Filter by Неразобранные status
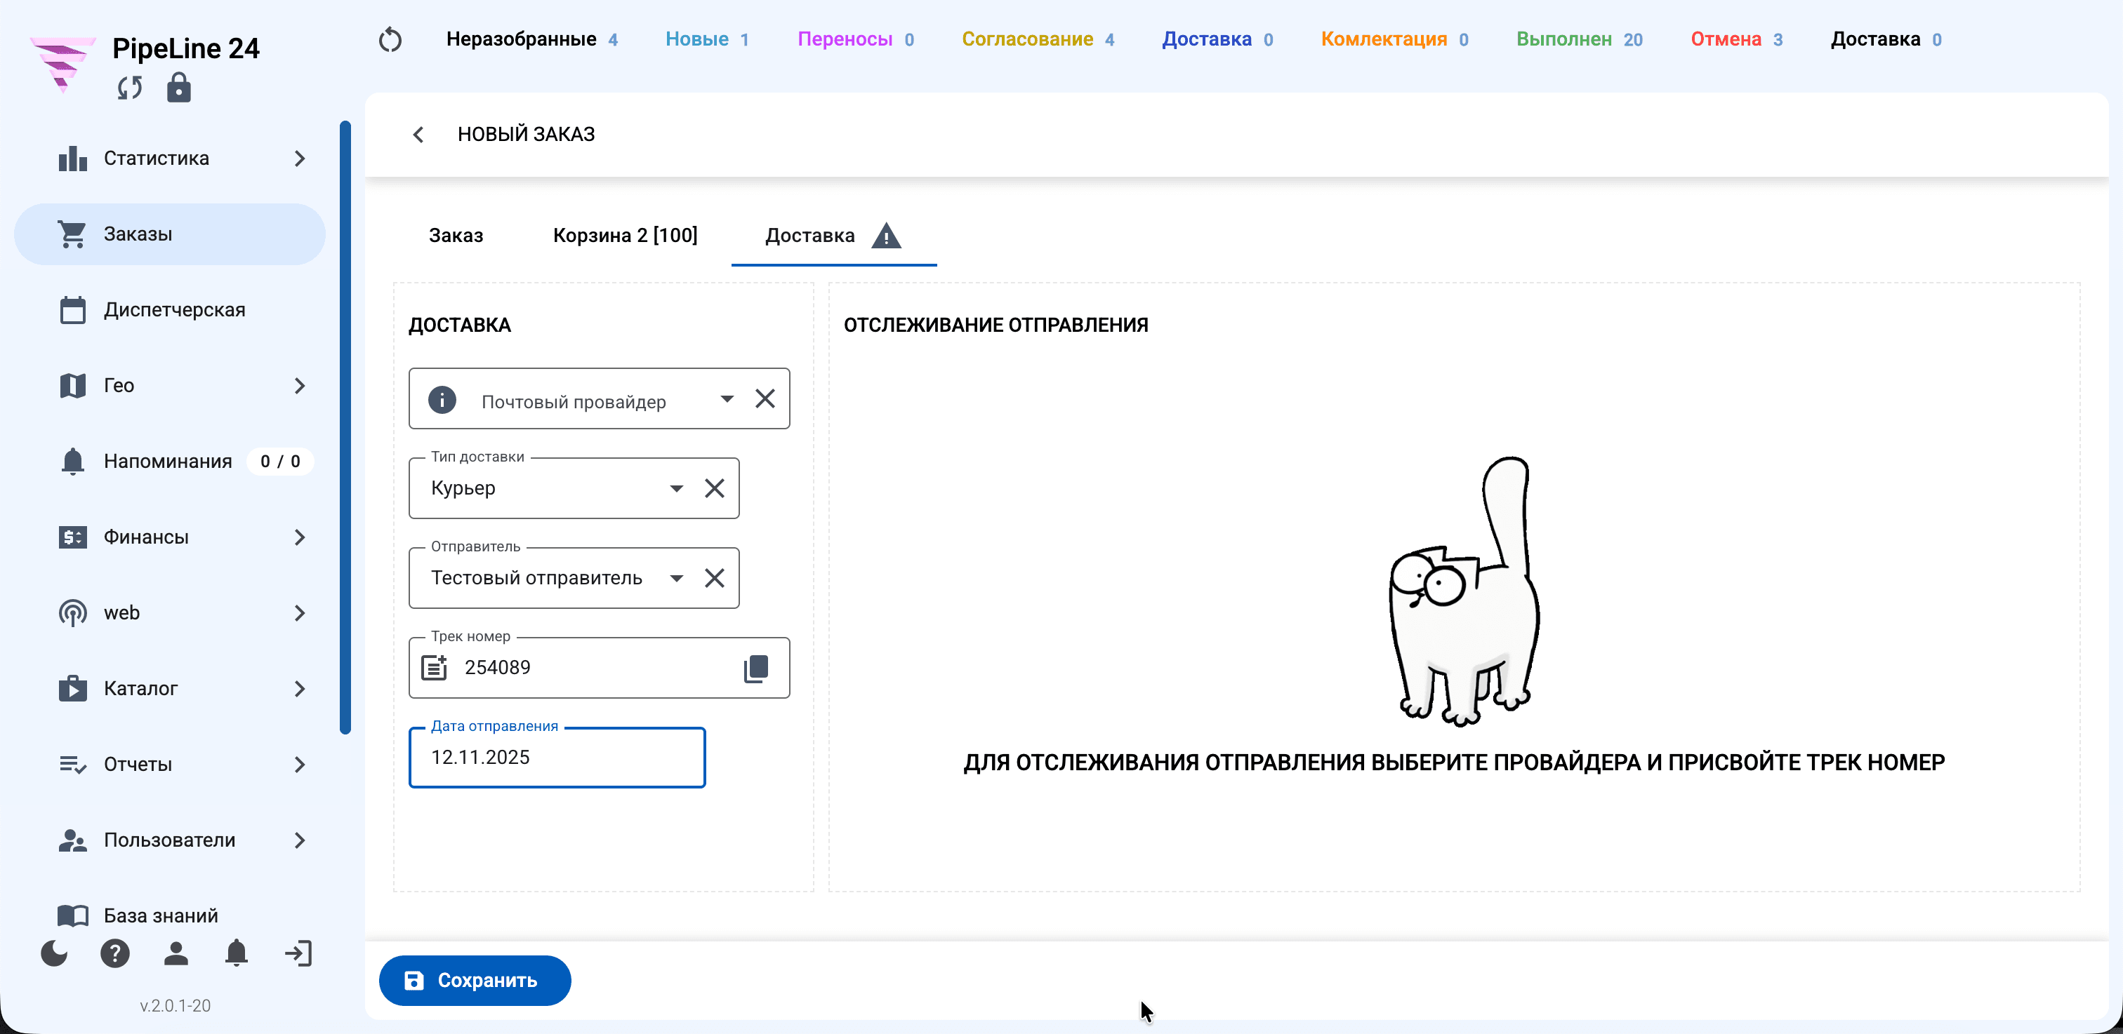The image size is (2123, 1034). coord(531,39)
